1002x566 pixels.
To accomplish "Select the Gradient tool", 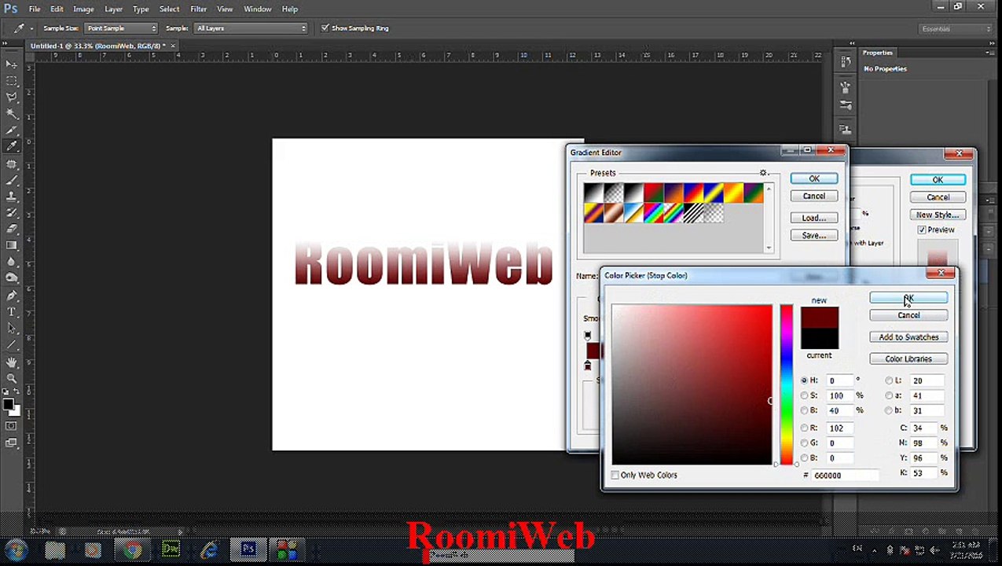I will point(12,246).
